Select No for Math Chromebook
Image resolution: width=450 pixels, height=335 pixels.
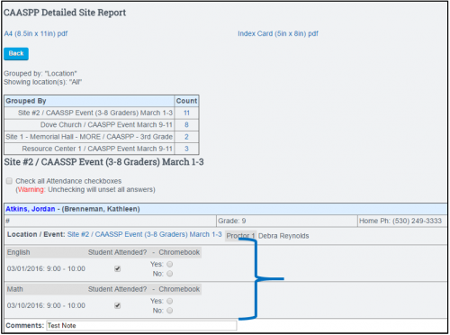coord(170,311)
